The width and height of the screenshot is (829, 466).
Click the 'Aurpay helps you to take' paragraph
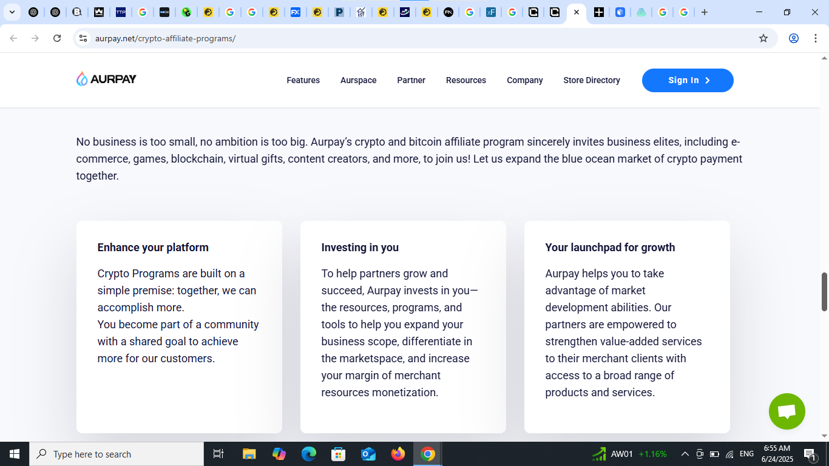(623, 333)
